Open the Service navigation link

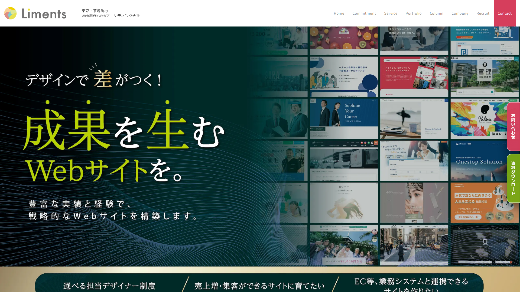[391, 13]
